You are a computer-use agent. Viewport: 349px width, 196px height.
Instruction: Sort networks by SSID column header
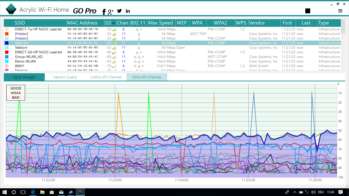(x=35, y=23)
